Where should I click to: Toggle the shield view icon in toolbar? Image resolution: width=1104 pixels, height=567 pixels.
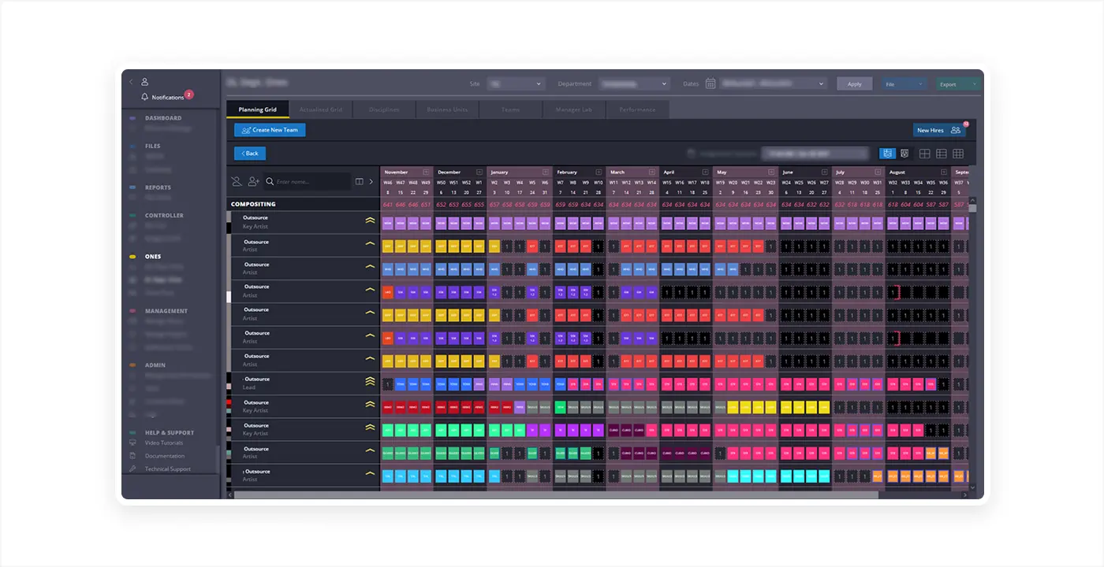point(904,154)
